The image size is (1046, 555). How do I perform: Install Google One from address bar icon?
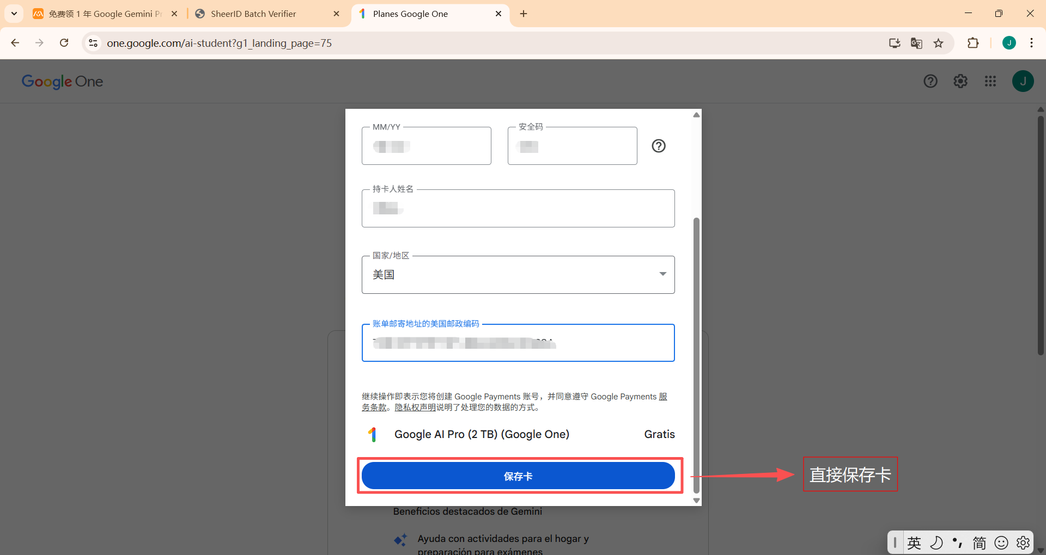(895, 43)
